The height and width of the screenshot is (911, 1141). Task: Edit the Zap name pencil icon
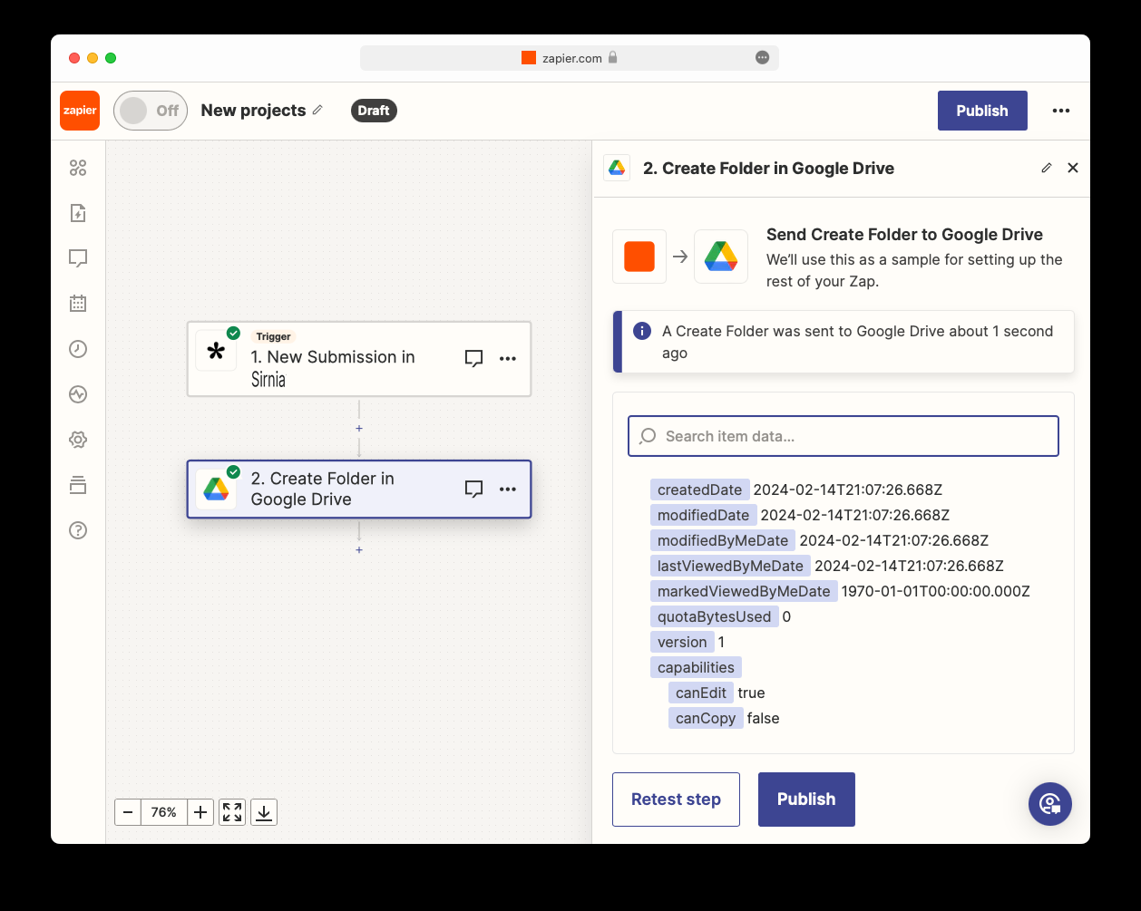coord(317,111)
